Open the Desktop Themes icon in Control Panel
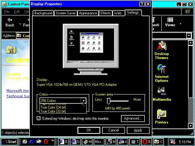Screen dimensions: 195x146 (x=162, y=50)
